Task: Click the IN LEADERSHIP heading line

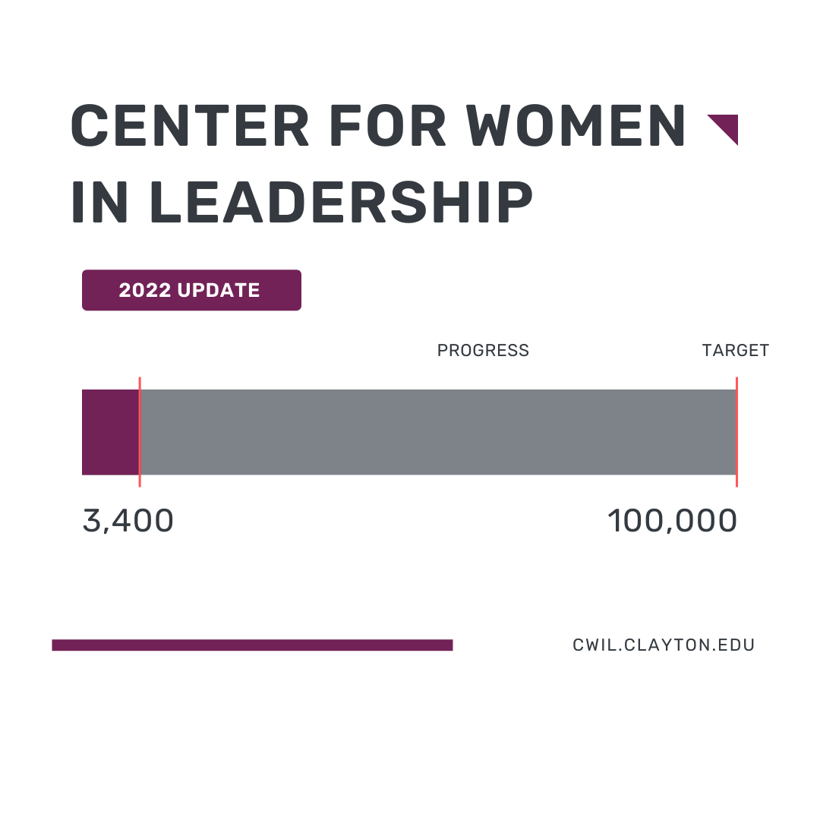Action: [x=301, y=202]
